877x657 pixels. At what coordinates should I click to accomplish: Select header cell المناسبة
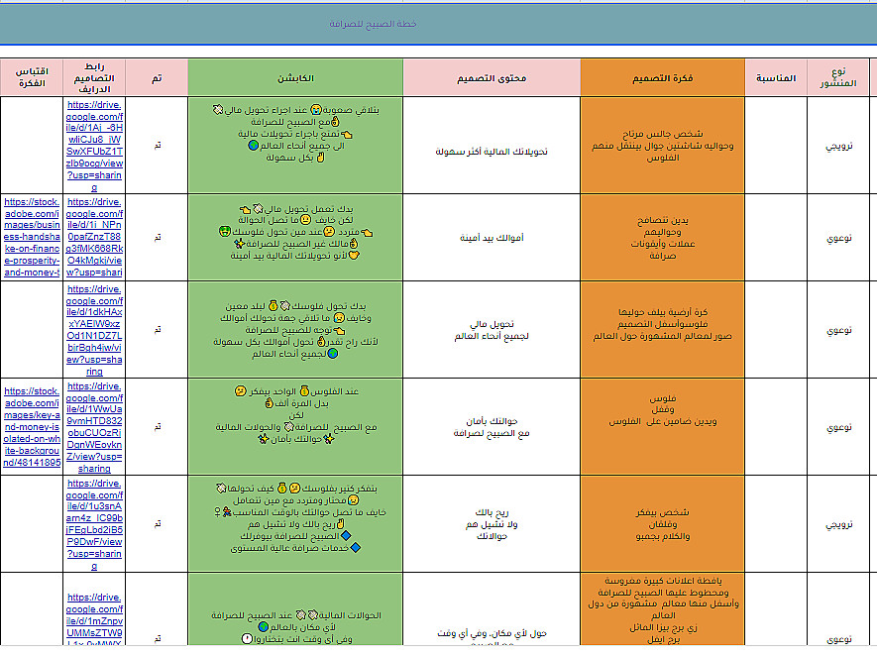click(776, 77)
